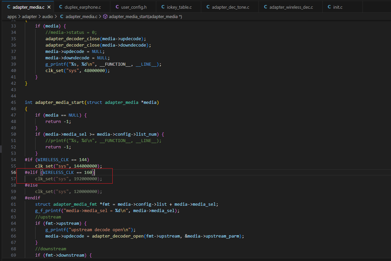Click the adapter_media_fmt type on line 61
391x261 pixels.
pyautogui.click(x=75, y=204)
